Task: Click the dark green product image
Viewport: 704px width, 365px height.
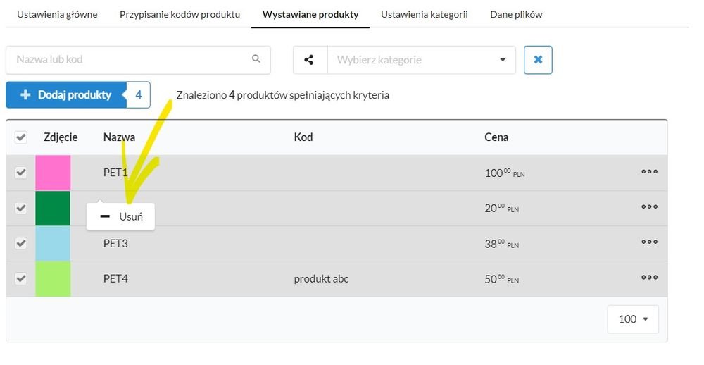Action: pyautogui.click(x=53, y=208)
